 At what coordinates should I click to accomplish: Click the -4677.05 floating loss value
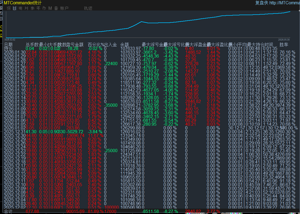[150, 90]
